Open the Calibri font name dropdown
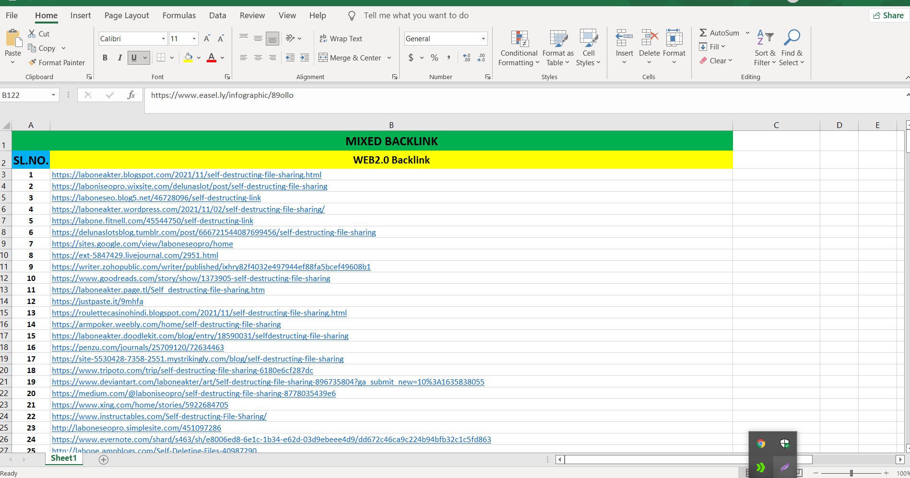Image resolution: width=910 pixels, height=478 pixels. (x=164, y=38)
